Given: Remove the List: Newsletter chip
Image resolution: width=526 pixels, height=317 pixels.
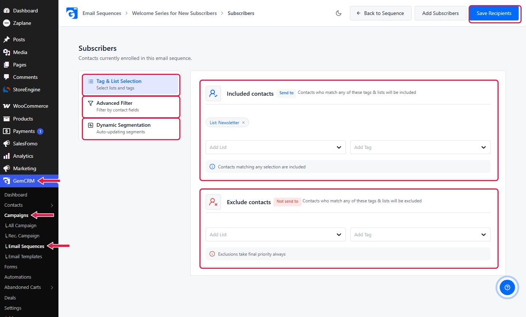Looking at the screenshot, I should (x=243, y=123).
